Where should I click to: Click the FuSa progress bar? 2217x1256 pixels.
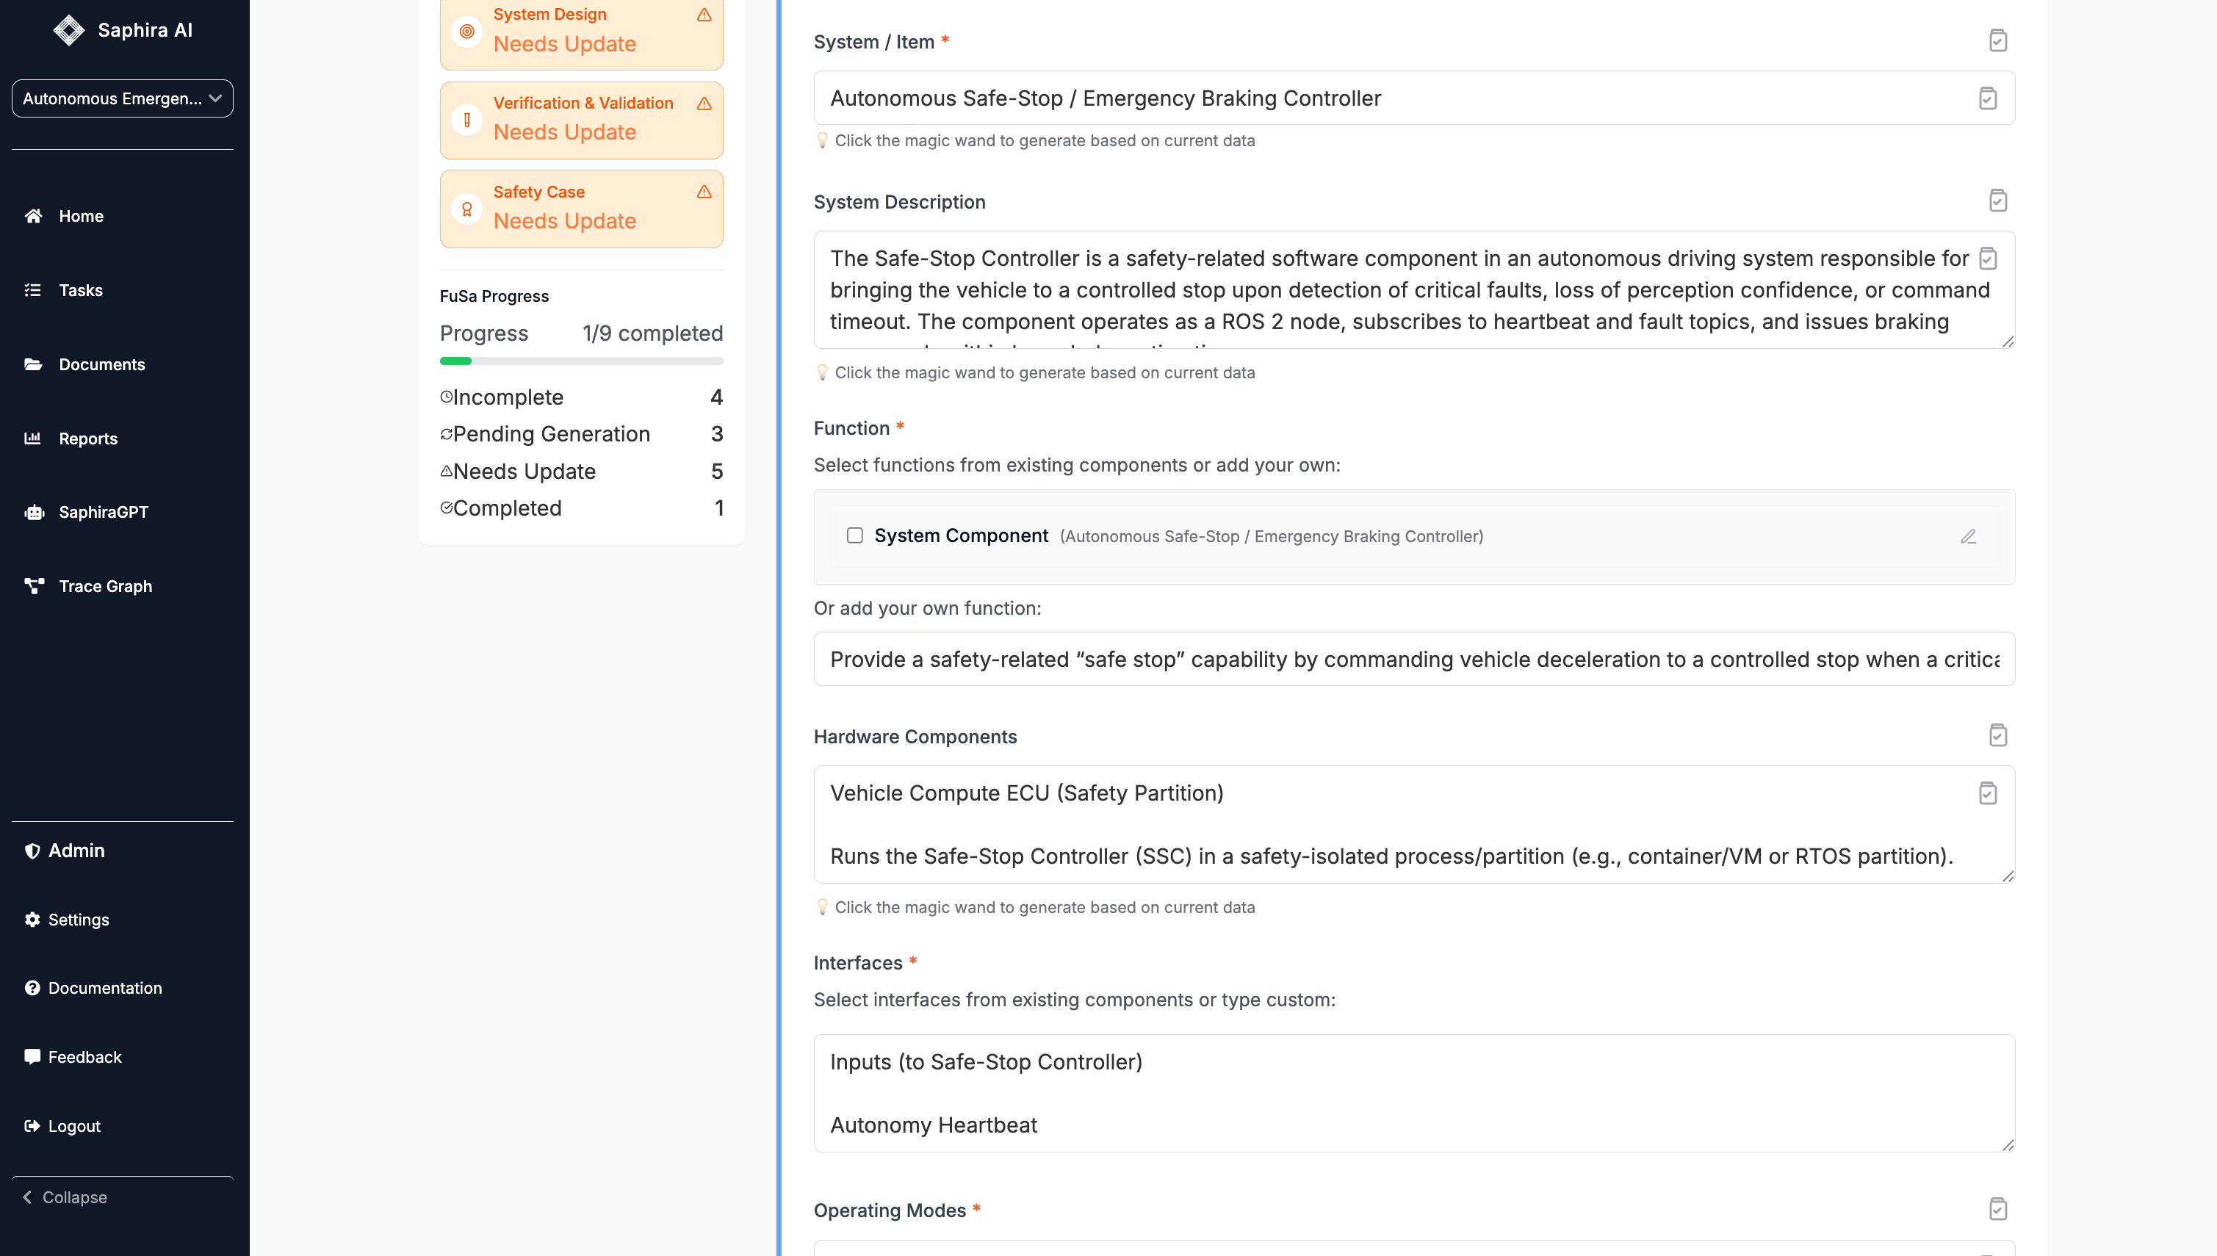click(580, 361)
